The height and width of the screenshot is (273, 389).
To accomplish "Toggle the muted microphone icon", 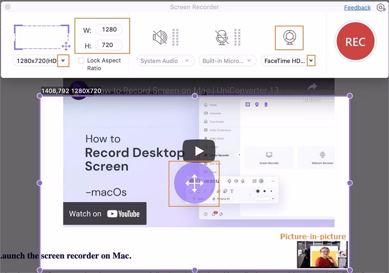I will (222, 37).
